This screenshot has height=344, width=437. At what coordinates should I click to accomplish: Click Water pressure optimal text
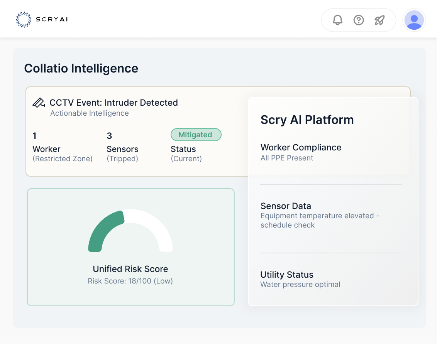(x=300, y=285)
